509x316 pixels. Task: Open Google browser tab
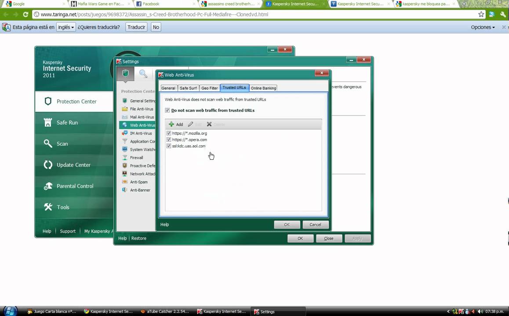(x=34, y=4)
